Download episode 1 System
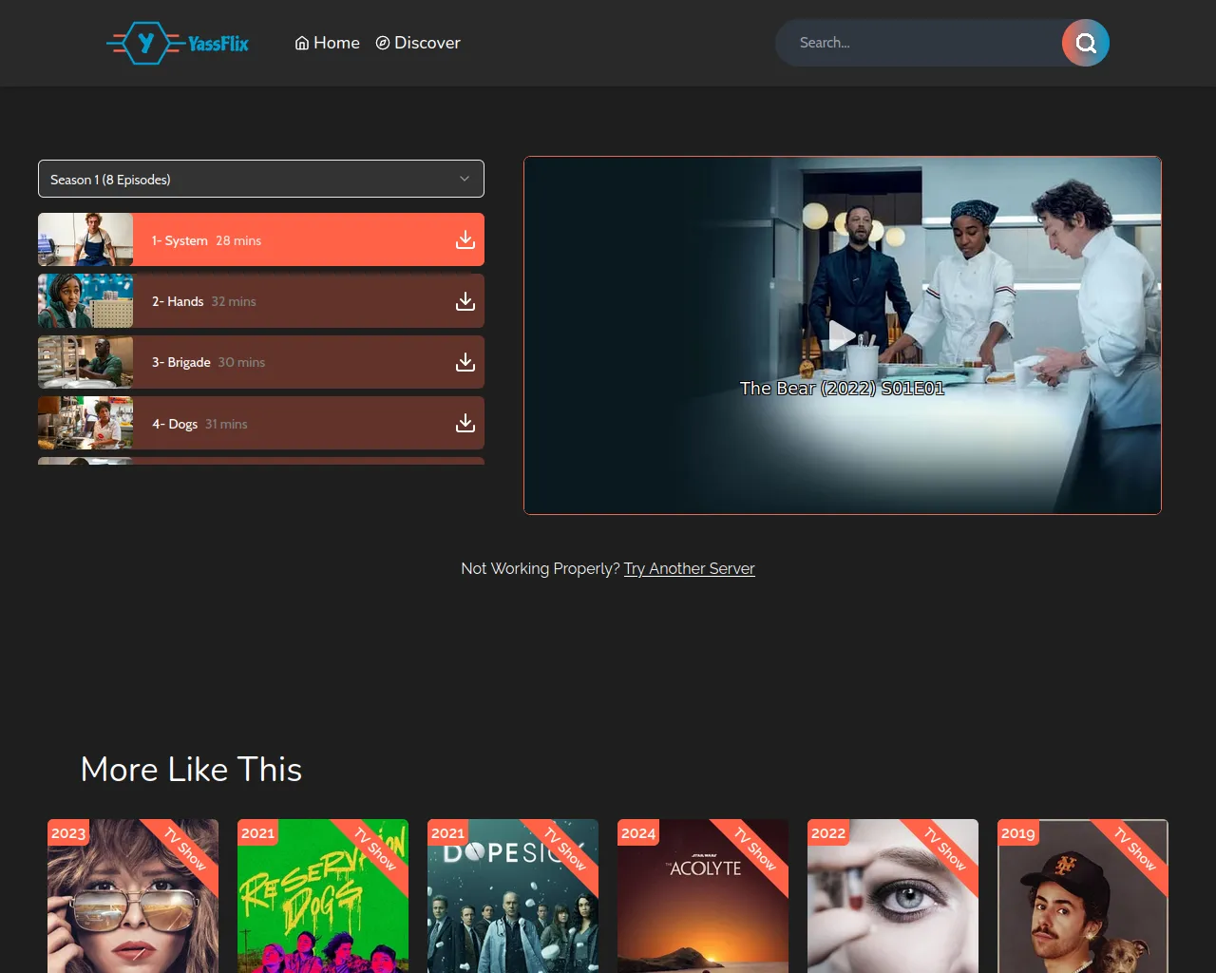1216x973 pixels. coord(465,239)
